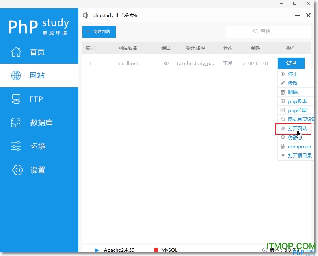Screen dimensions: 318x256
Task: Click the stop circle icon beside 停止
Action: 283,74
